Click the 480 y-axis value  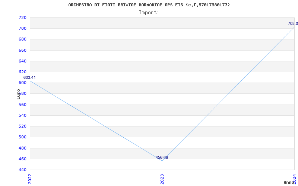tap(23, 148)
